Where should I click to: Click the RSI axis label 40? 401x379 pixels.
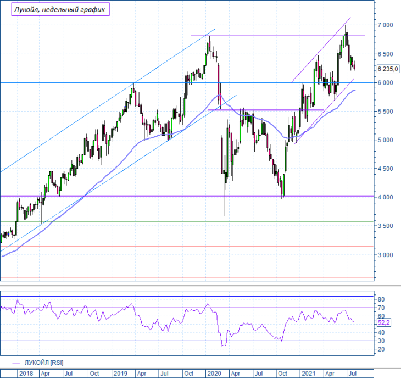381,332
